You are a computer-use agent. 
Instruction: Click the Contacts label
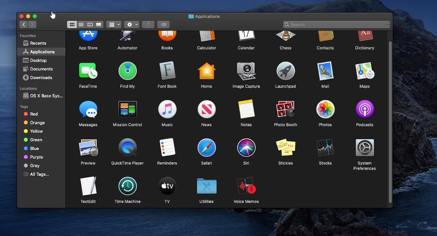tap(325, 48)
